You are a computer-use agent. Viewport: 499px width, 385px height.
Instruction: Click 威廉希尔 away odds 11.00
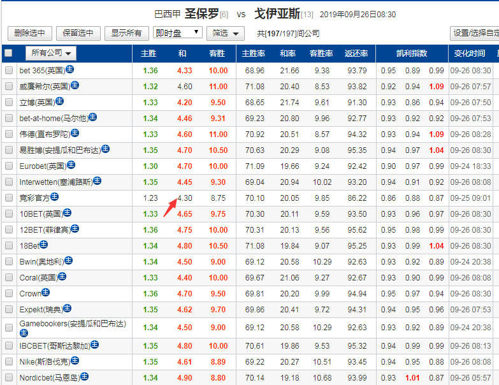218,86
